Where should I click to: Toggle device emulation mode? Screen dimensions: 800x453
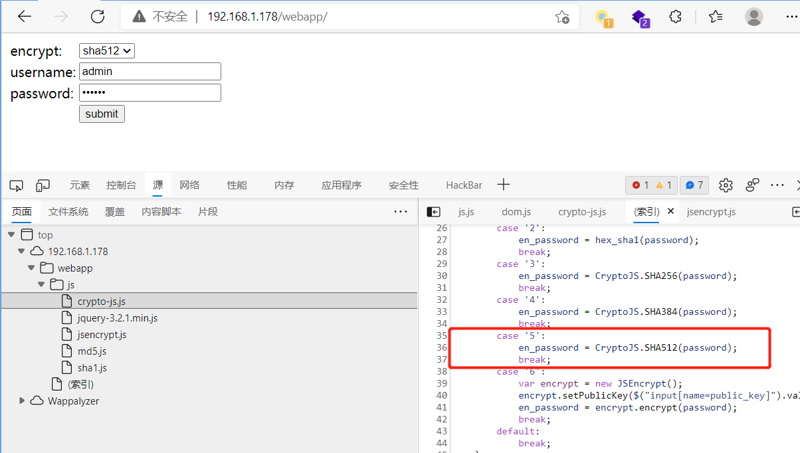pos(43,185)
